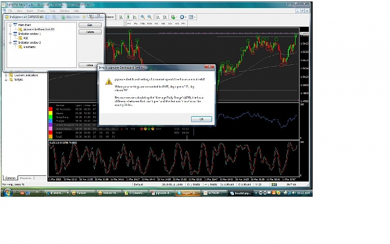Image resolution: width=390 pixels, height=244 pixels.
Task: Expand Custom Indicators in the Navigator
Action: tap(6, 75)
